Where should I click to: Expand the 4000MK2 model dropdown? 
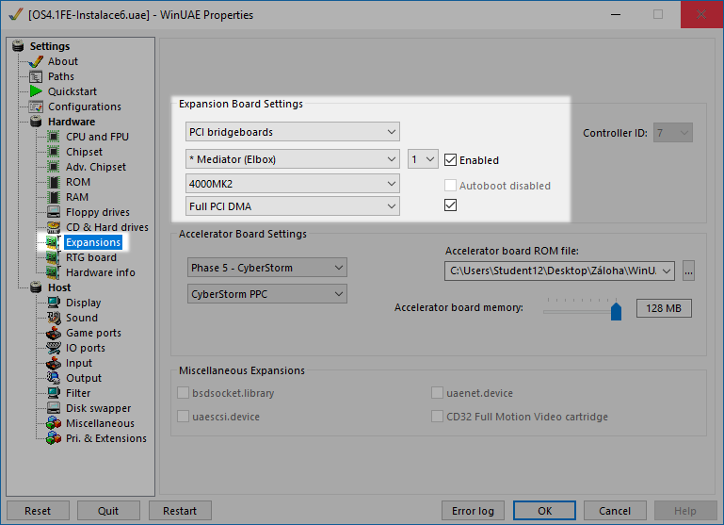[x=293, y=183]
